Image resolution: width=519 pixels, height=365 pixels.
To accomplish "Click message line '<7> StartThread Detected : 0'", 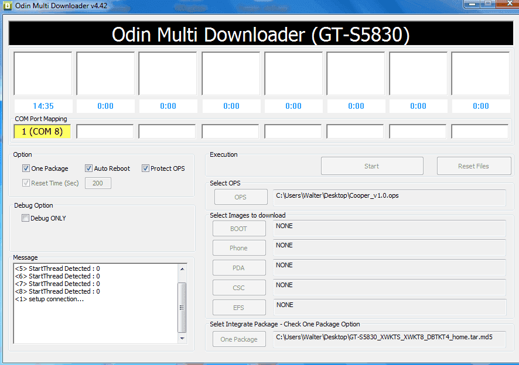I will pos(57,284).
